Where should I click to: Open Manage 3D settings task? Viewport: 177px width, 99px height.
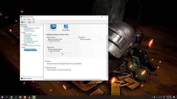pyautogui.click(x=28, y=29)
